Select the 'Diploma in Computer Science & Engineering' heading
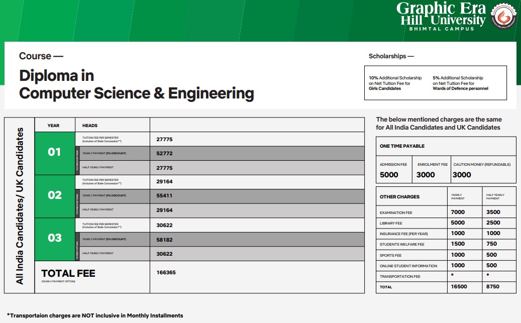 [137, 84]
